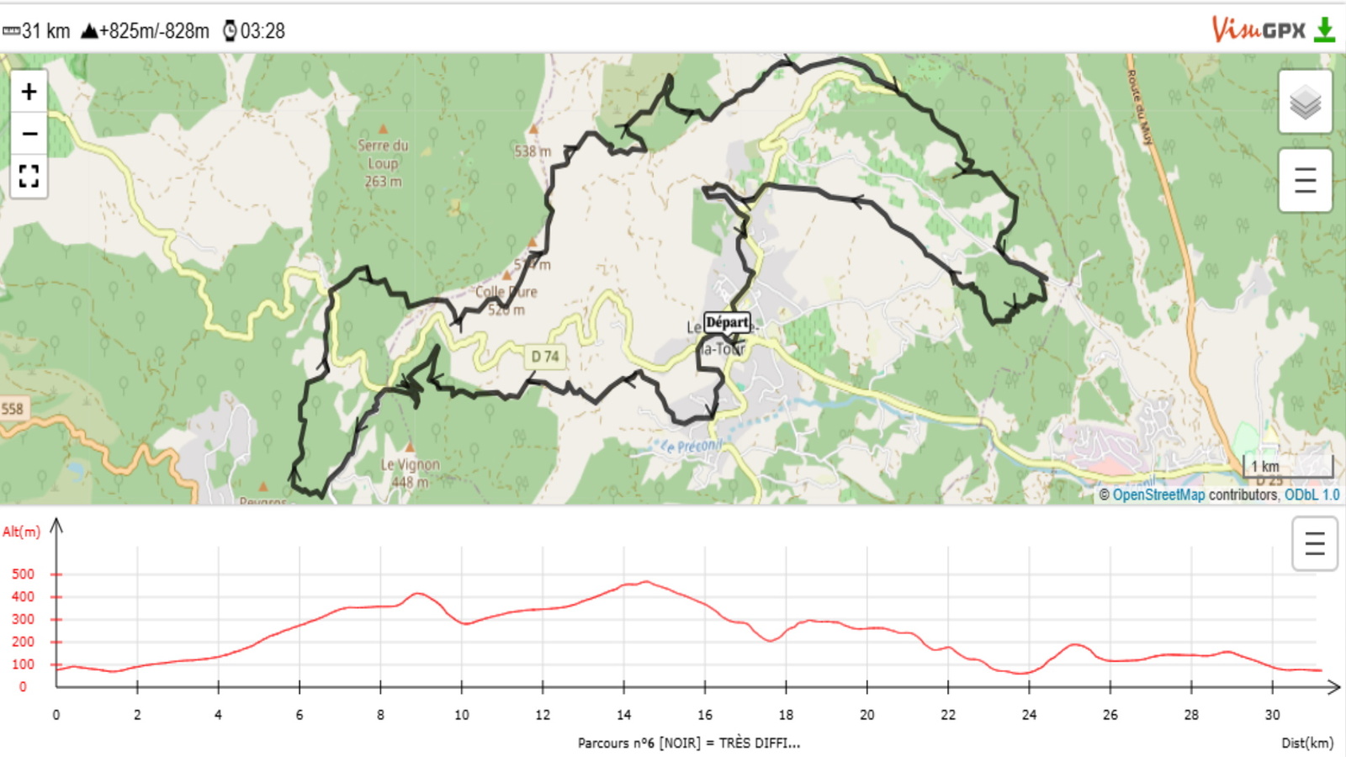Zoom out of the map
Image resolution: width=1346 pixels, height=757 pixels.
tap(29, 134)
